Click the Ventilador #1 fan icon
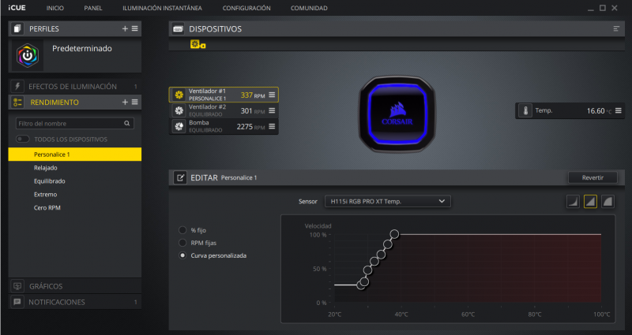 click(179, 95)
